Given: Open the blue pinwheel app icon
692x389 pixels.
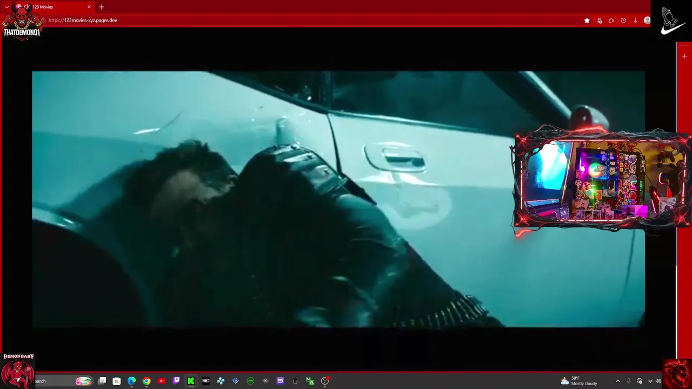Looking at the screenshot, I should (x=221, y=381).
